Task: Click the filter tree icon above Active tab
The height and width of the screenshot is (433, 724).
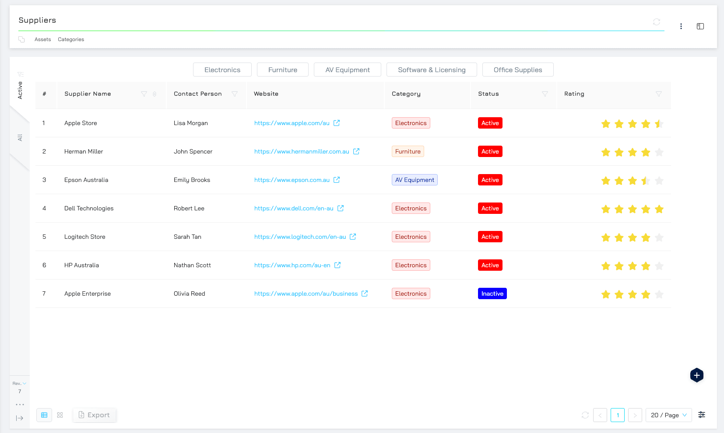Action: pos(21,74)
